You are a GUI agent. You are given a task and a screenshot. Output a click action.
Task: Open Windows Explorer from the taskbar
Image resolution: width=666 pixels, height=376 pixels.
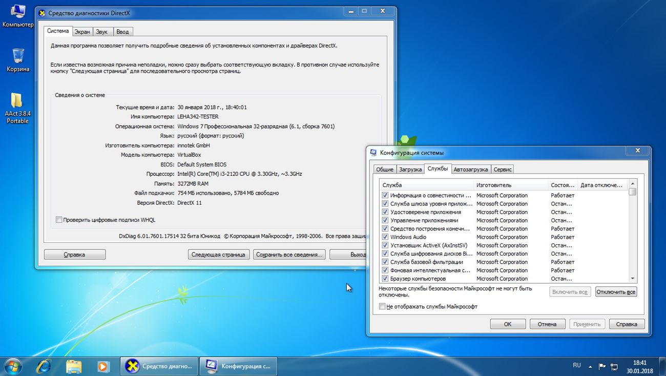click(74, 366)
